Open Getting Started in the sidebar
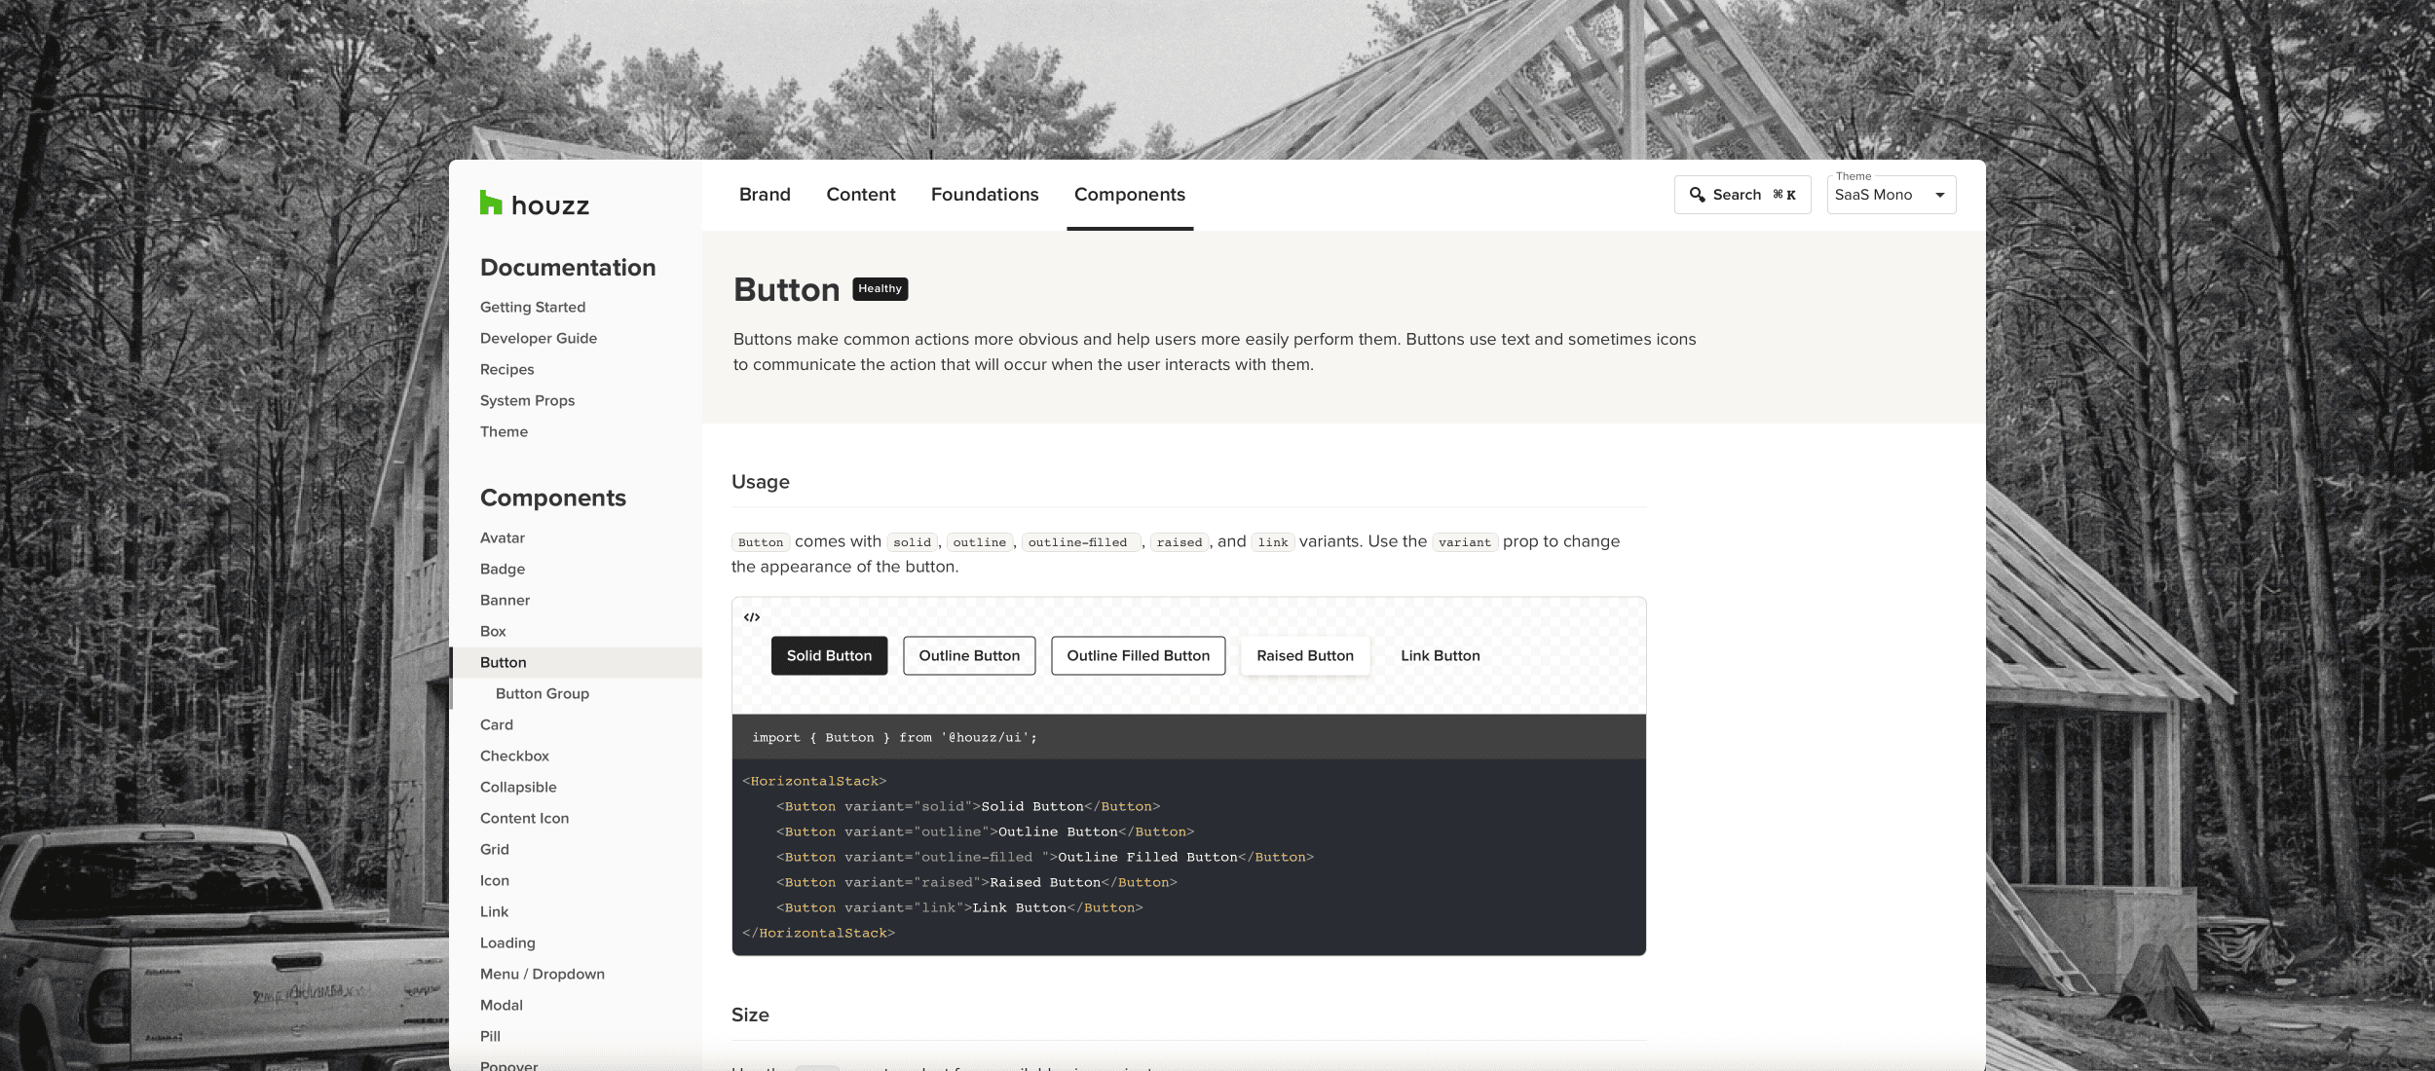This screenshot has height=1071, width=2435. coord(532,308)
